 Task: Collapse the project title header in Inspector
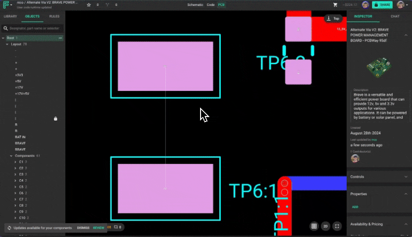click(x=406, y=35)
